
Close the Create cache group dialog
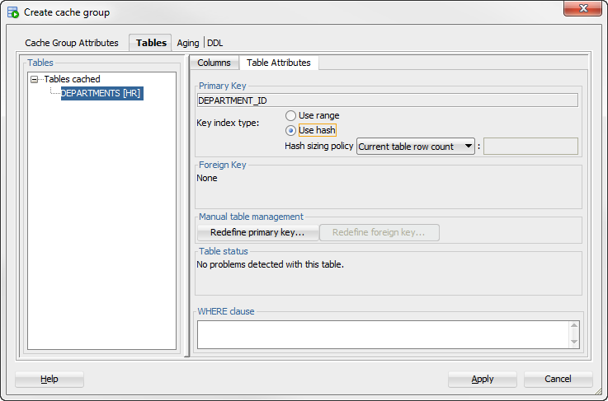click(582, 8)
